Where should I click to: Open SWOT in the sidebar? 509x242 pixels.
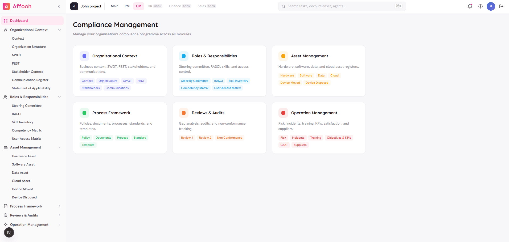click(x=17, y=55)
